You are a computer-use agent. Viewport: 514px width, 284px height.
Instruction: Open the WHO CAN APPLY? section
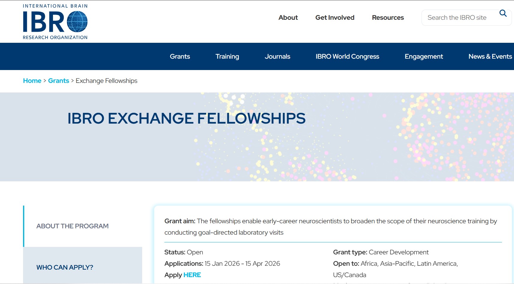[x=64, y=267]
